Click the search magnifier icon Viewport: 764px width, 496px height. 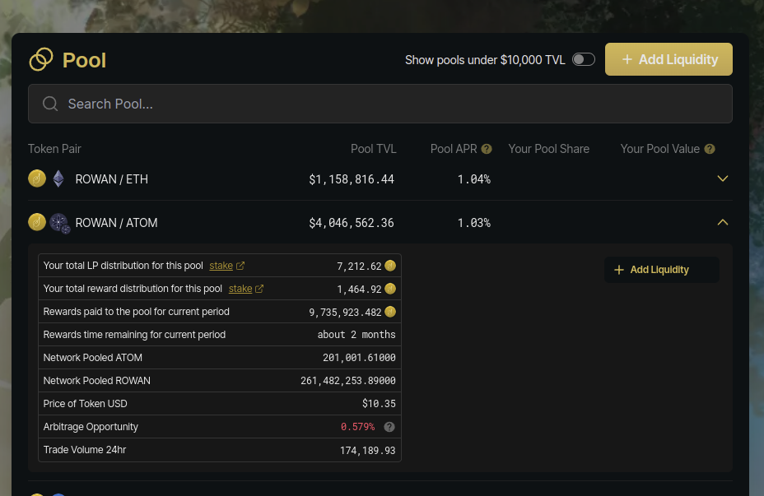point(50,104)
